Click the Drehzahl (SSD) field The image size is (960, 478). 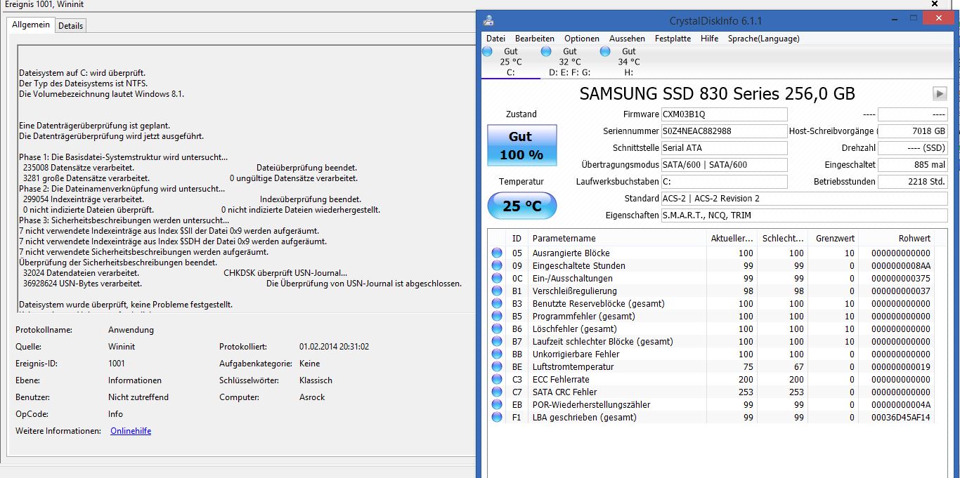click(x=913, y=148)
